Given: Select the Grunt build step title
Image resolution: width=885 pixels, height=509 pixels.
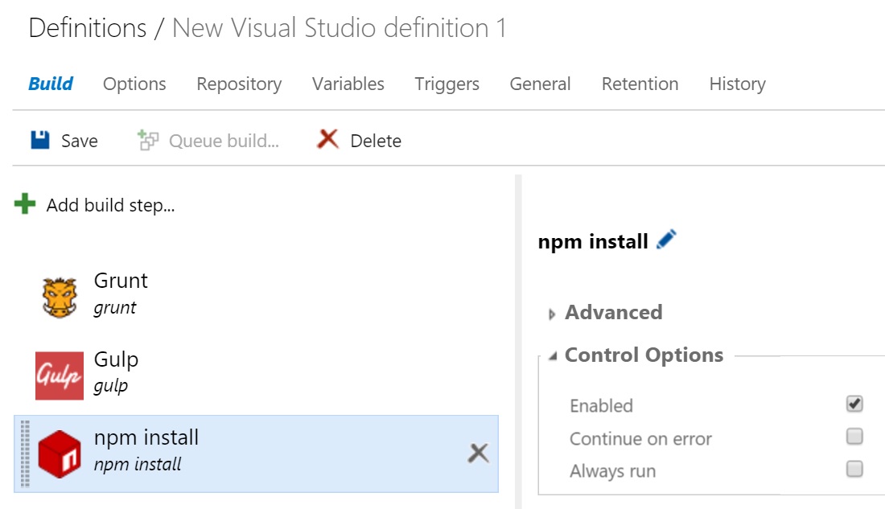Looking at the screenshot, I should (x=121, y=281).
